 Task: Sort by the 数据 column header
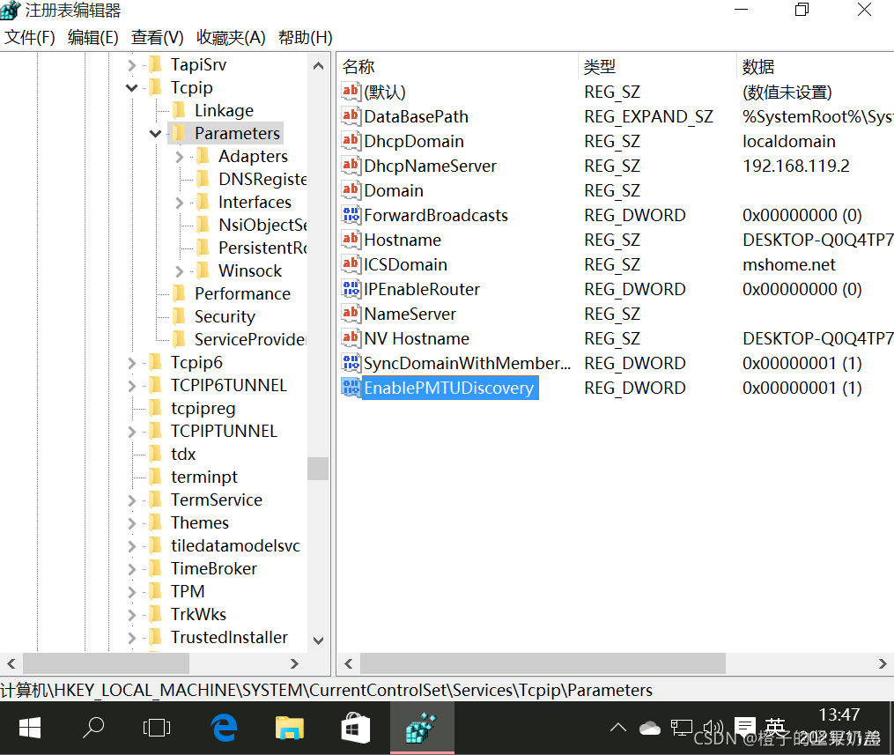[816, 66]
